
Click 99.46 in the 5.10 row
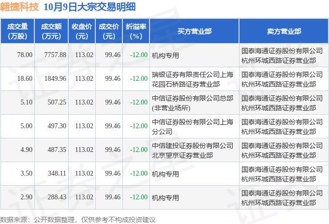click(x=113, y=103)
